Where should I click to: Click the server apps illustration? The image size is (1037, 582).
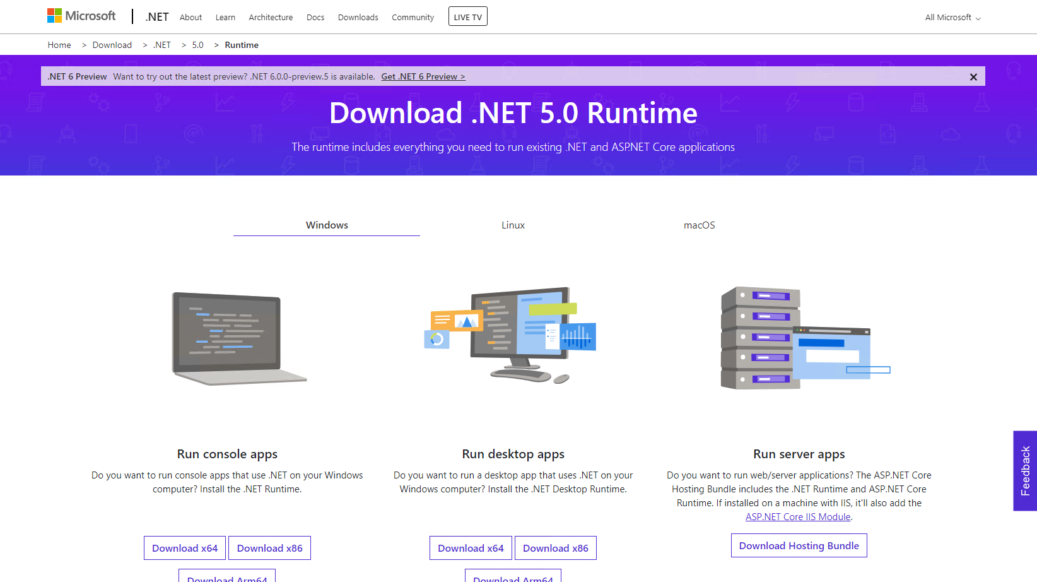tap(799, 338)
